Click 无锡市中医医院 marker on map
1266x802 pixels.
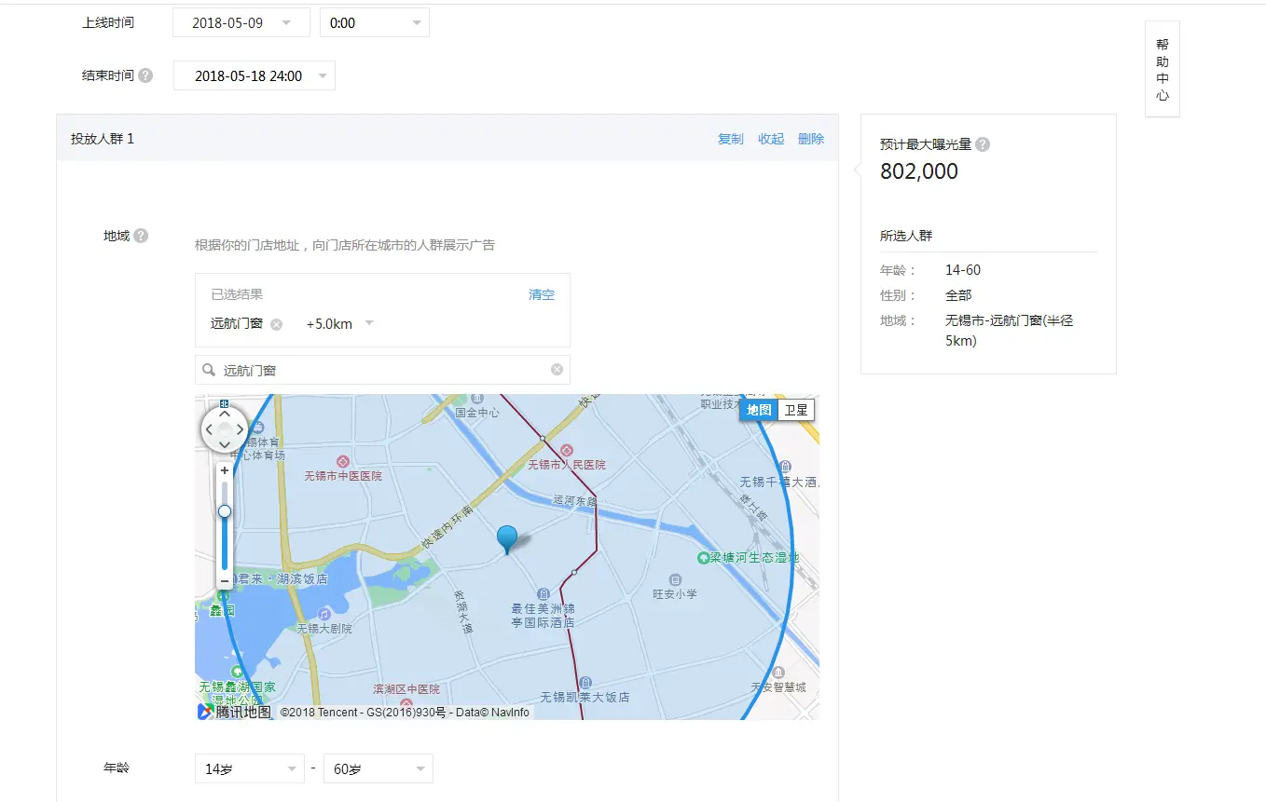342,462
